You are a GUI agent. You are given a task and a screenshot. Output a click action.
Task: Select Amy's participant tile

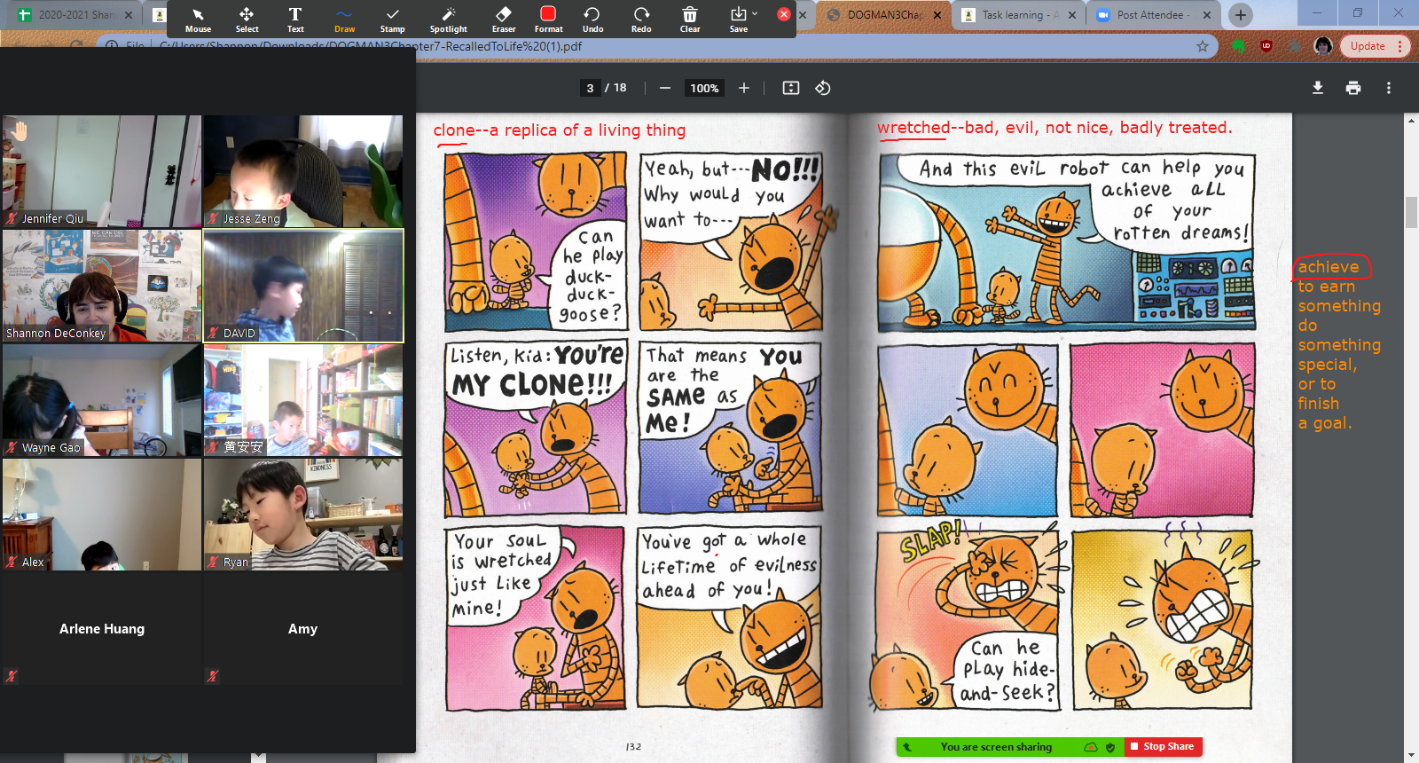pos(303,629)
